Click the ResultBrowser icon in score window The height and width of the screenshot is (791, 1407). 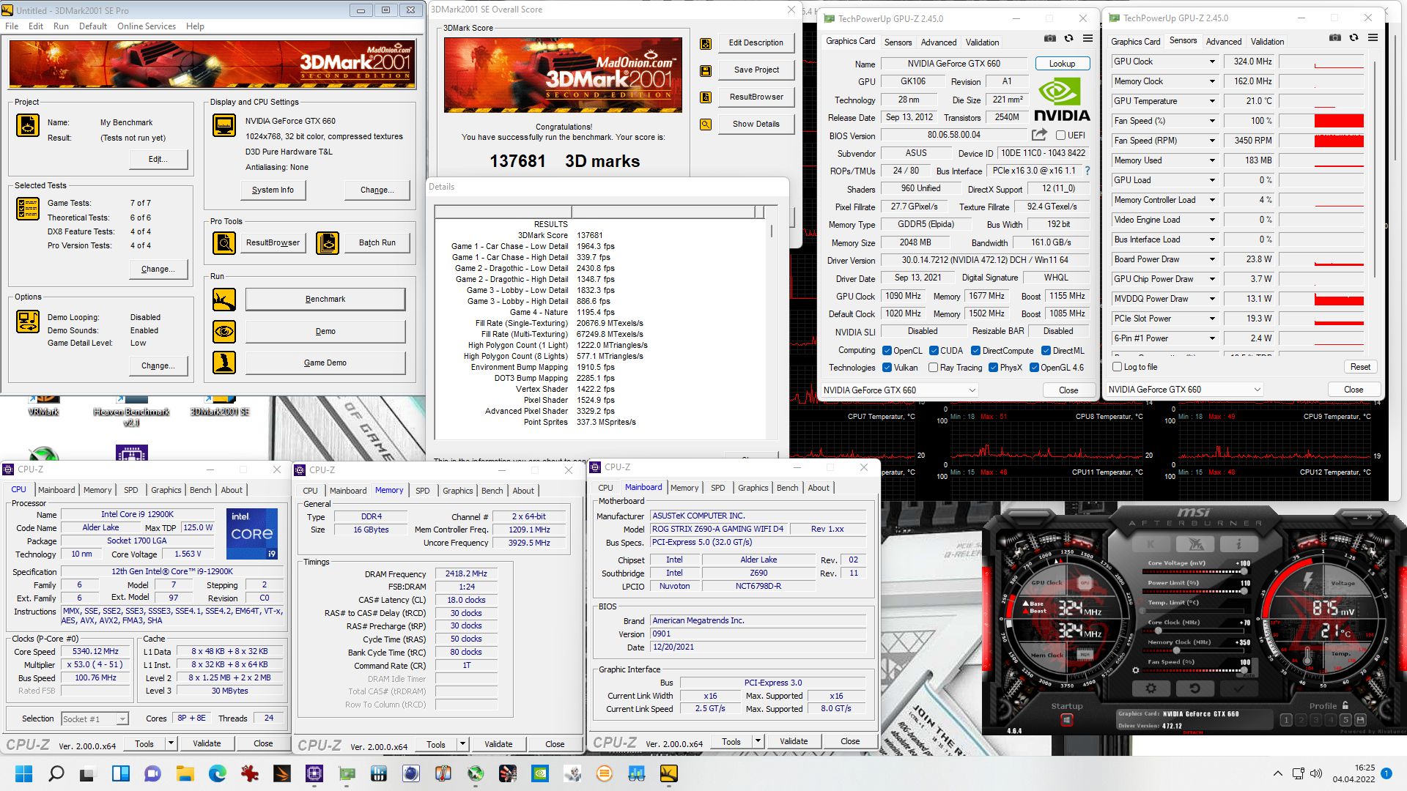pyautogui.click(x=705, y=97)
